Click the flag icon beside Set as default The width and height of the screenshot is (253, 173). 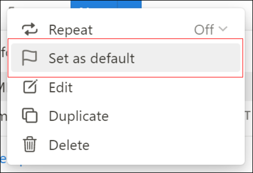pos(29,58)
